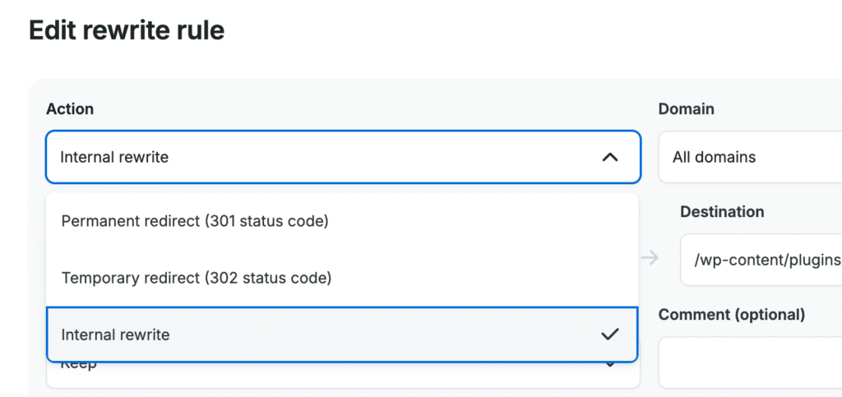Click the Keep text below the option list
Screen dimensions: 842x397
79,365
